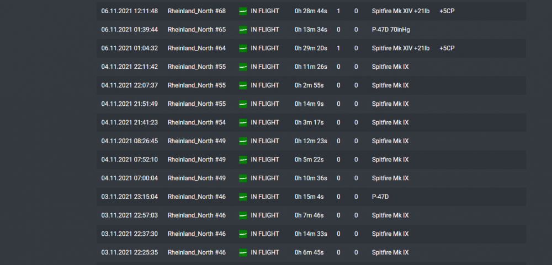Click the status icon on the 22:11:42 sortie

[242, 67]
